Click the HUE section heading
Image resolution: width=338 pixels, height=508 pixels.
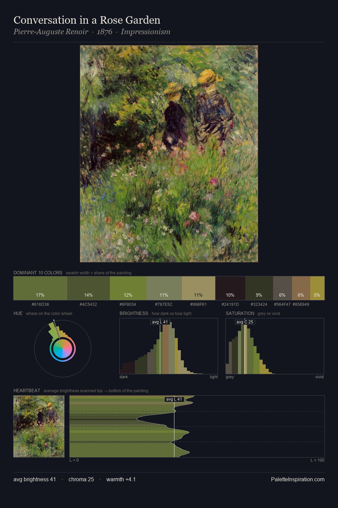coord(18,313)
